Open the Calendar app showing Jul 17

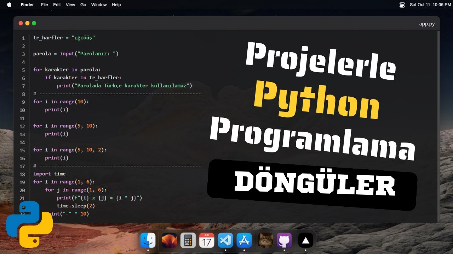(207, 240)
